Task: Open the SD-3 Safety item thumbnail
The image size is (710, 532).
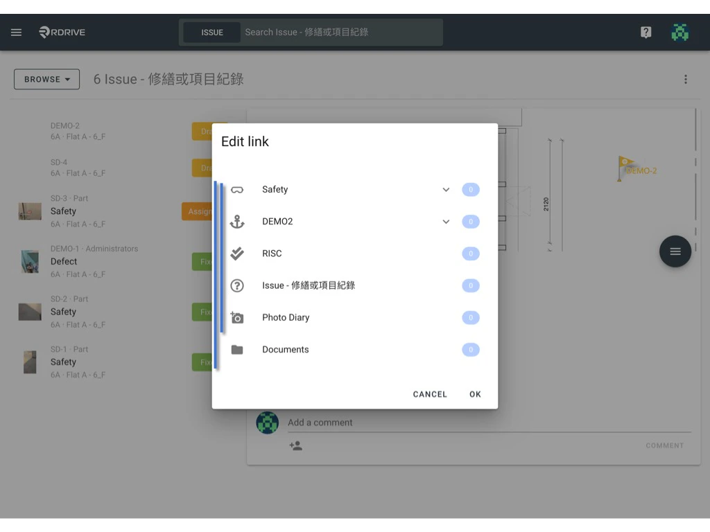Action: (x=29, y=211)
